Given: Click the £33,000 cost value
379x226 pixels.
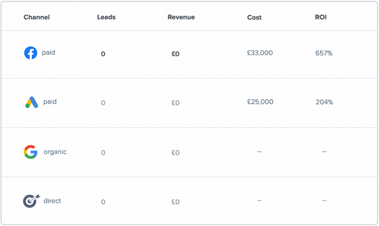Looking at the screenshot, I should (x=260, y=53).
